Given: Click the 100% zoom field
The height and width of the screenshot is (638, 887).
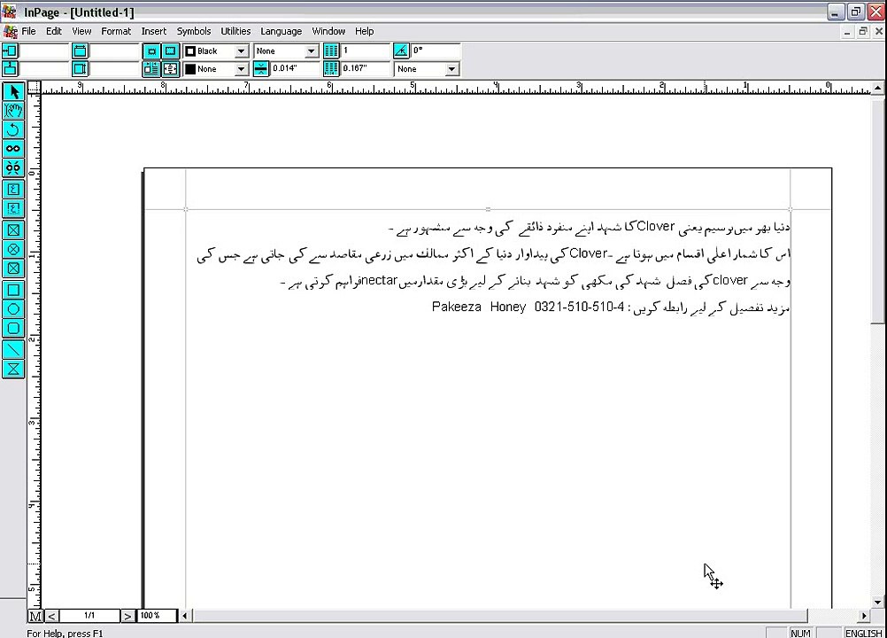Looking at the screenshot, I should pos(157,616).
